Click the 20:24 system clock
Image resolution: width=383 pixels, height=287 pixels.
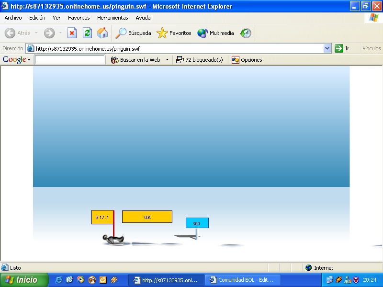pyautogui.click(x=370, y=280)
